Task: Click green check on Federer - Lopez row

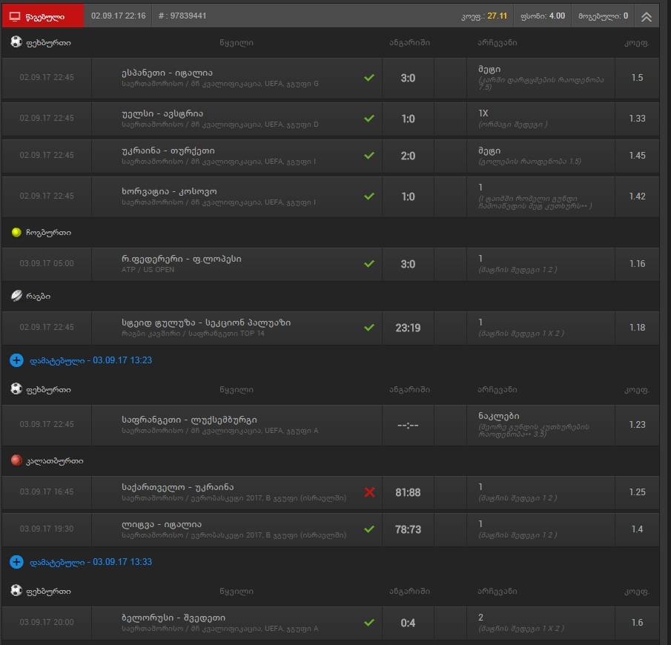Action: click(x=369, y=264)
